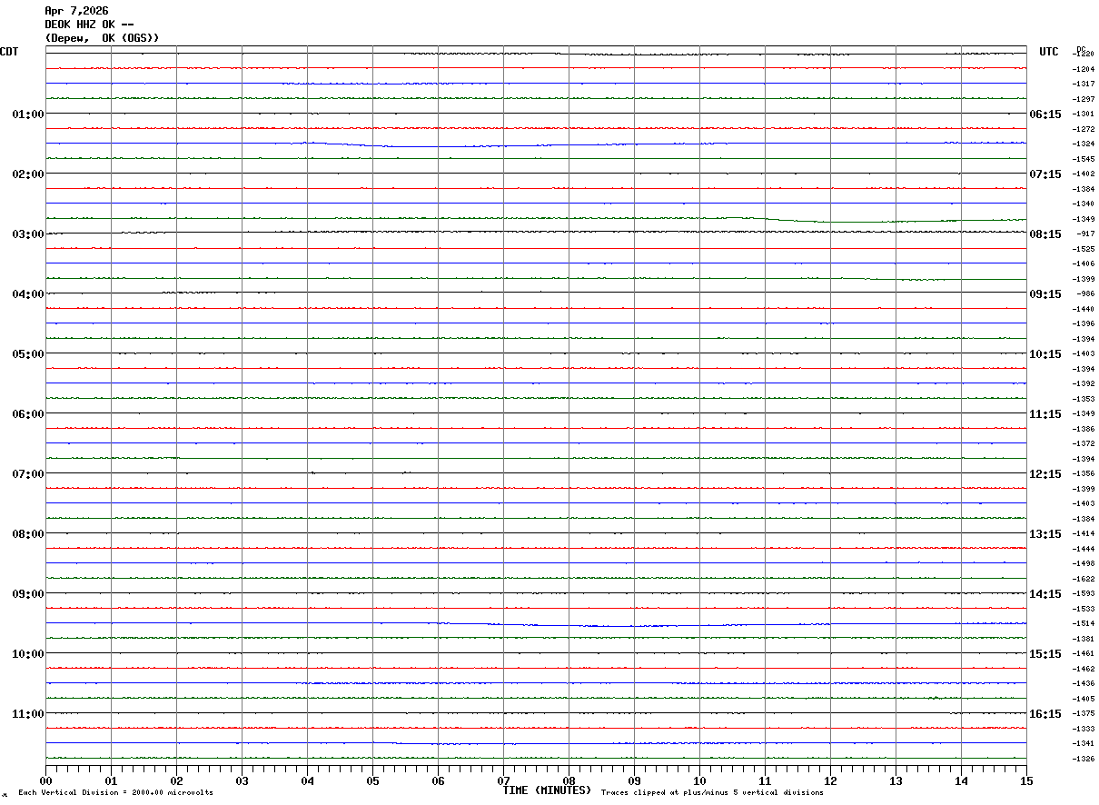Screen dimensions: 1099x805
Task: Select minute tick label 05 on x-axis
Action: (x=373, y=780)
